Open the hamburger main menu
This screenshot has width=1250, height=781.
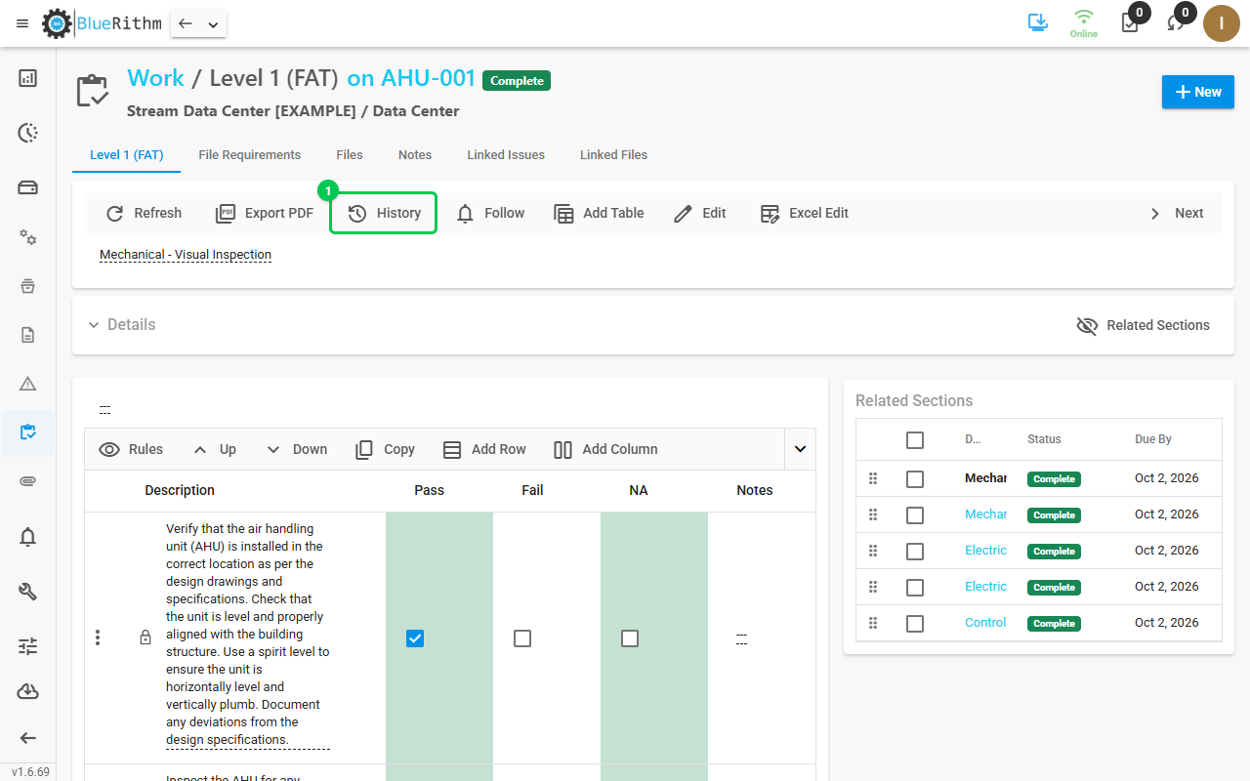click(22, 23)
